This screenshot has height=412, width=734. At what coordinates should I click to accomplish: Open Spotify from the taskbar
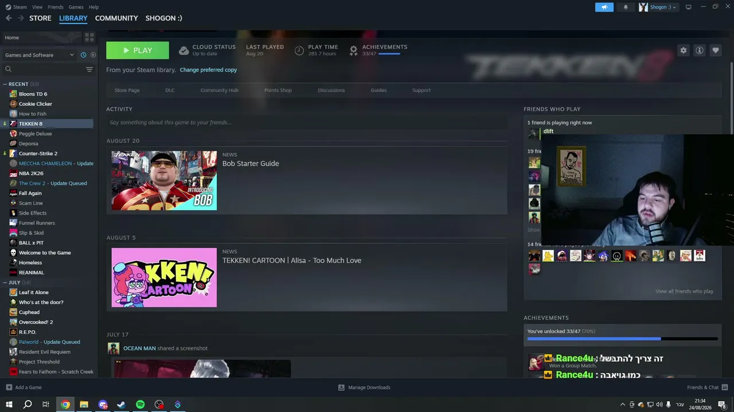140,405
